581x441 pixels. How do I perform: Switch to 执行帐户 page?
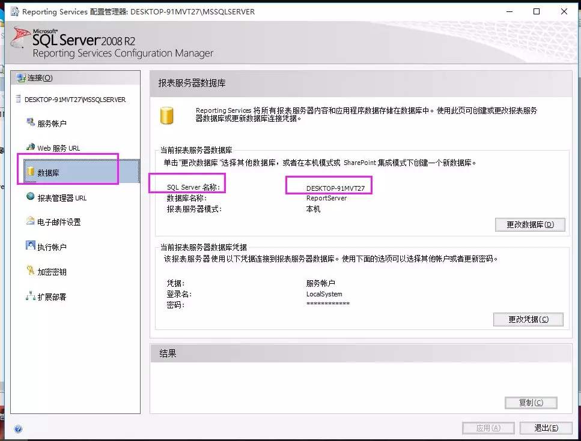click(x=52, y=247)
